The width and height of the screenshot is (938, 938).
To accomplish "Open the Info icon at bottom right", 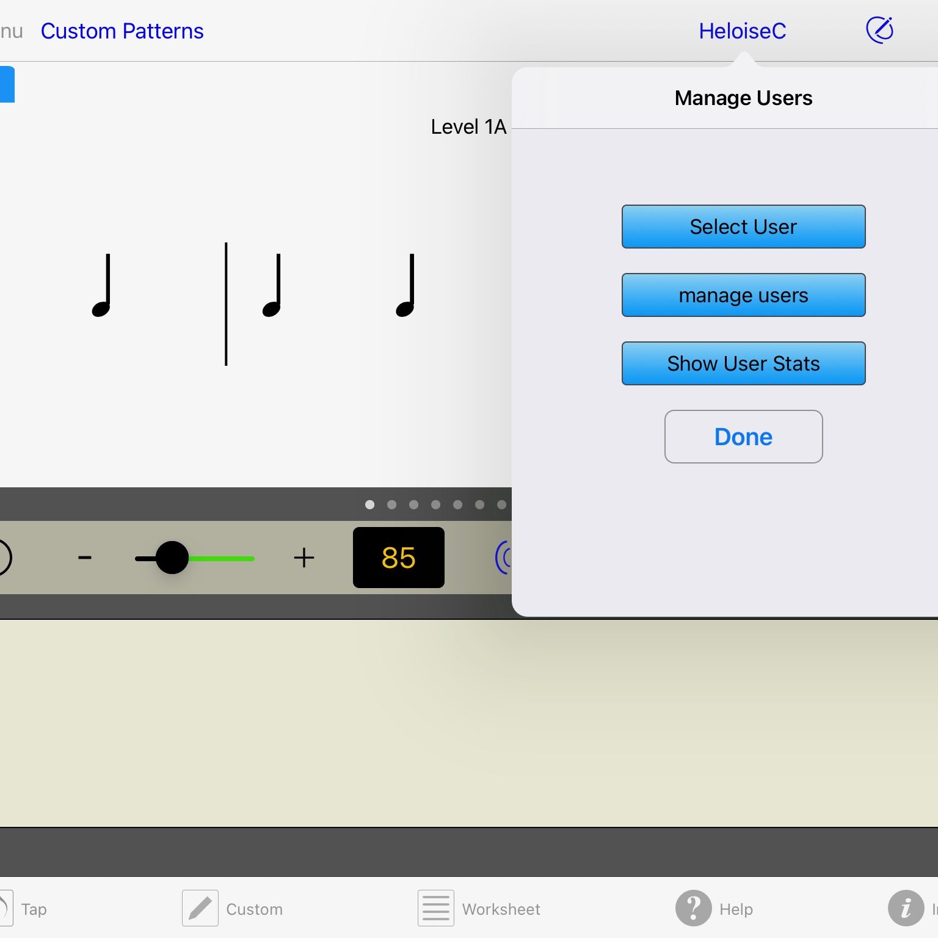I will coord(906,909).
